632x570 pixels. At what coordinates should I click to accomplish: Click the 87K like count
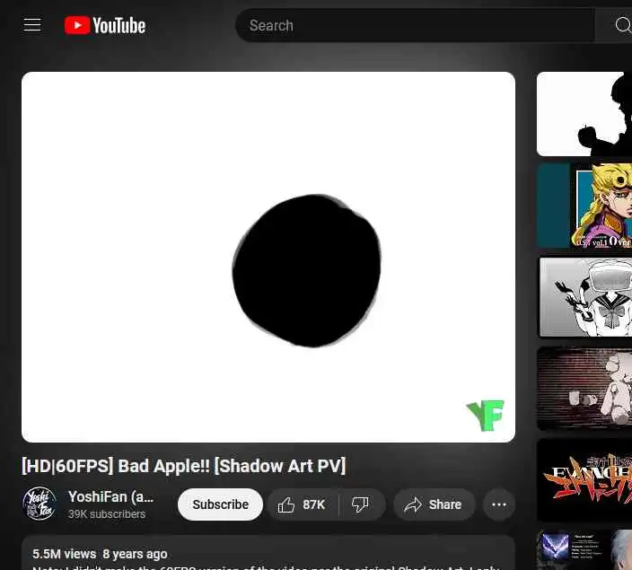[x=313, y=504]
